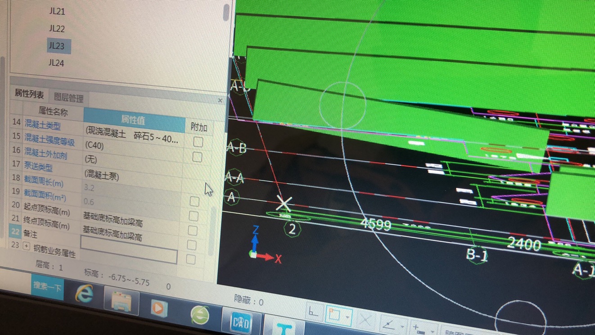595x335 pixels.
Task: Switch to the 图层管理 tab
Action: point(68,98)
